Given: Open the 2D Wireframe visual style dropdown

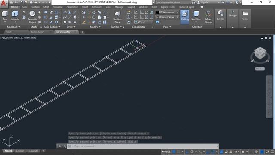Looking at the screenshot, I should 167,12.
